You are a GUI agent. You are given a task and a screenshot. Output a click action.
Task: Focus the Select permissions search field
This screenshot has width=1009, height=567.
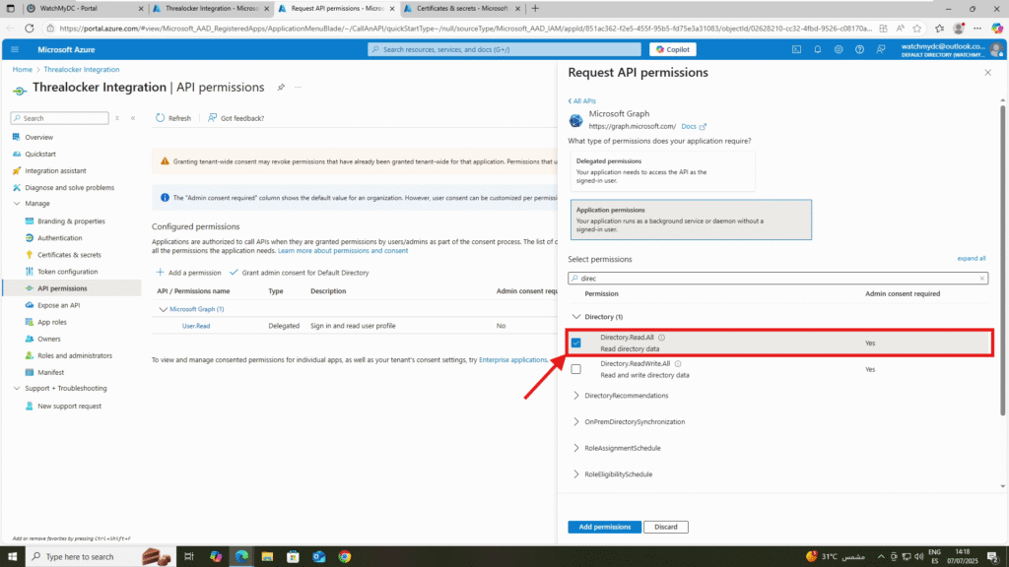click(x=778, y=279)
